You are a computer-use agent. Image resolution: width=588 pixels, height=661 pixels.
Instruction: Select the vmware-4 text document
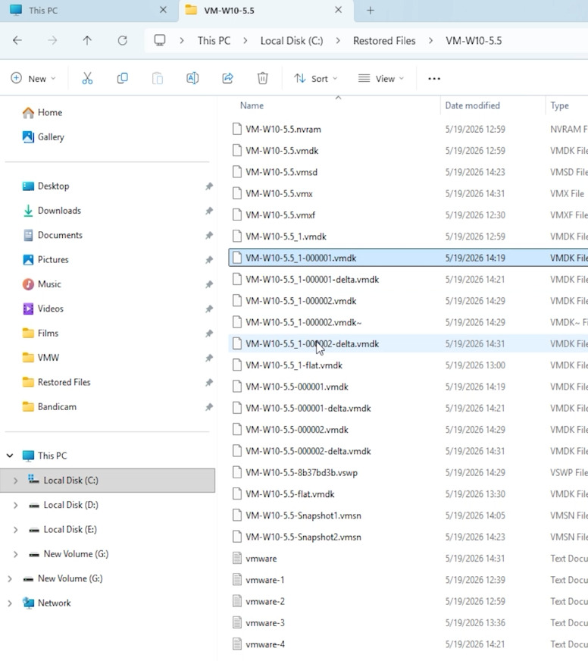[408, 644]
